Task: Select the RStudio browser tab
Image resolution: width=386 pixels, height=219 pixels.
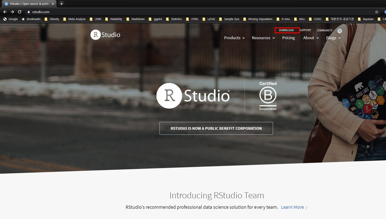Action: tap(29, 4)
